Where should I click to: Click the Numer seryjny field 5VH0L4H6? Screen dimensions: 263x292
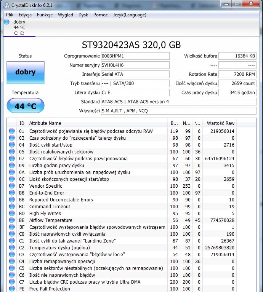[x=135, y=65]
